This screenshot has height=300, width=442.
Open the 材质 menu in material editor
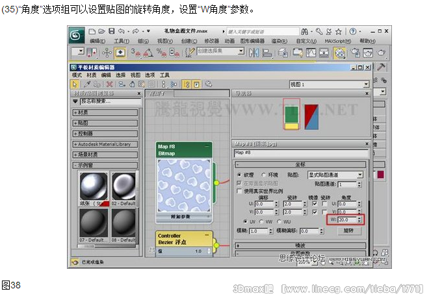click(x=92, y=75)
